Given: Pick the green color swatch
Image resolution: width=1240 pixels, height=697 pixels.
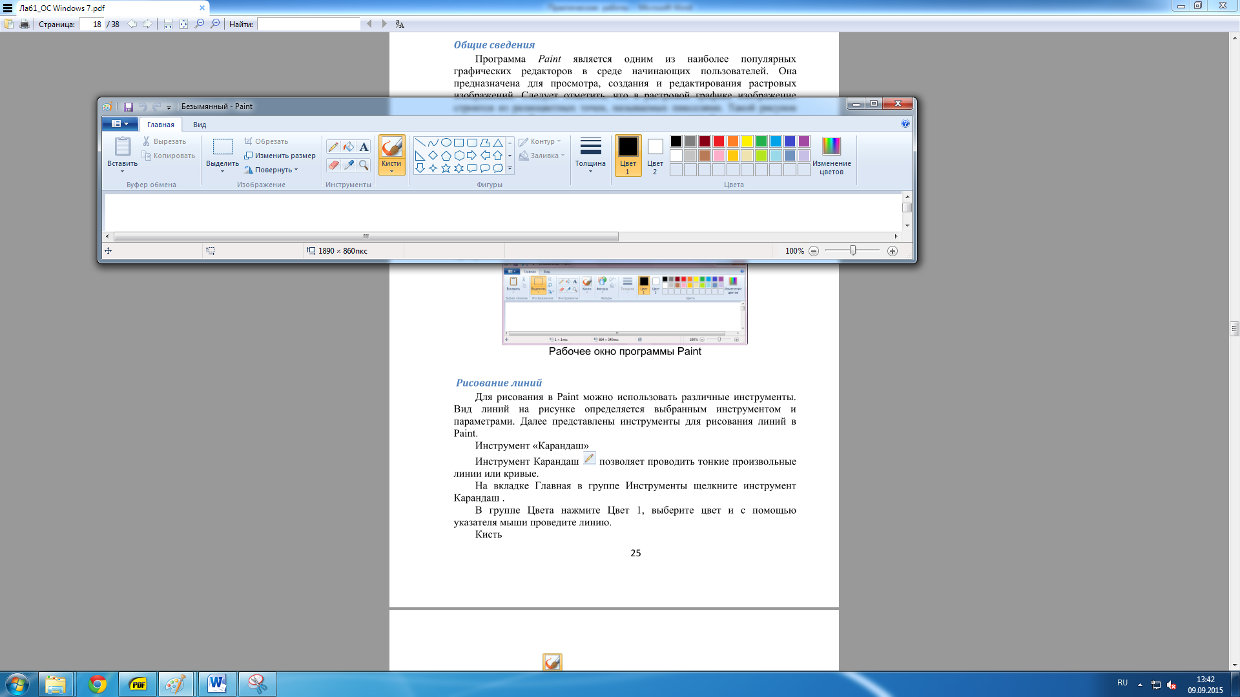Looking at the screenshot, I should click(761, 141).
